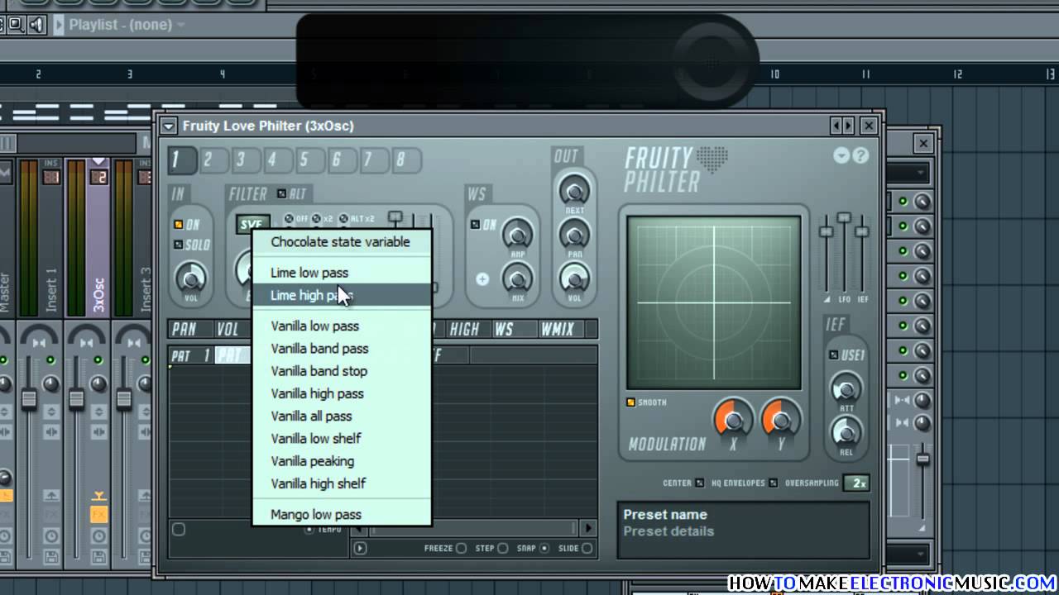Click the XY modulation pad
This screenshot has height=595, width=1059.
pos(714,302)
